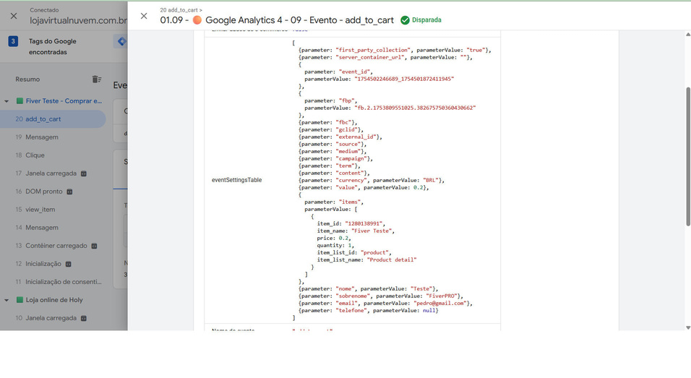Click the scrollbar up arrow

click(x=688, y=34)
